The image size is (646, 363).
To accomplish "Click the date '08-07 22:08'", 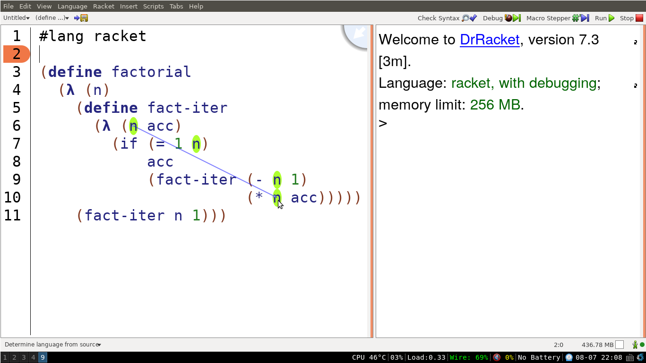I will tap(599, 357).
